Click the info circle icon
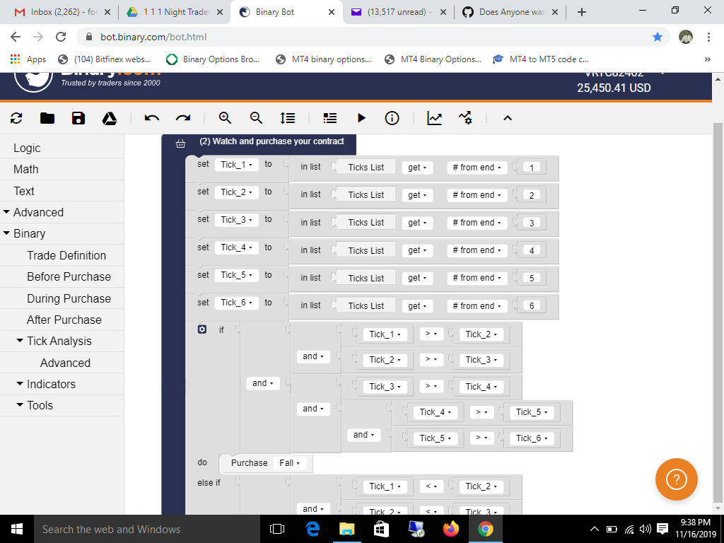The height and width of the screenshot is (543, 724). 392,118
